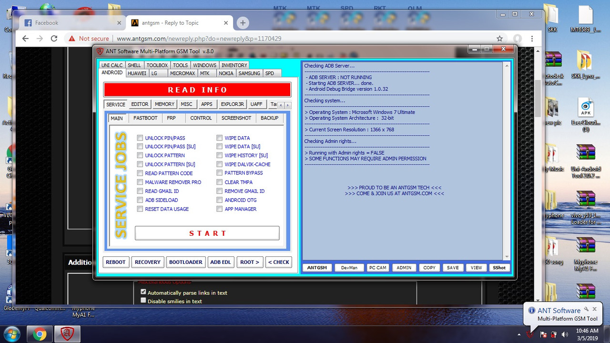Click MT6589 file desktop icon

(x=585, y=19)
